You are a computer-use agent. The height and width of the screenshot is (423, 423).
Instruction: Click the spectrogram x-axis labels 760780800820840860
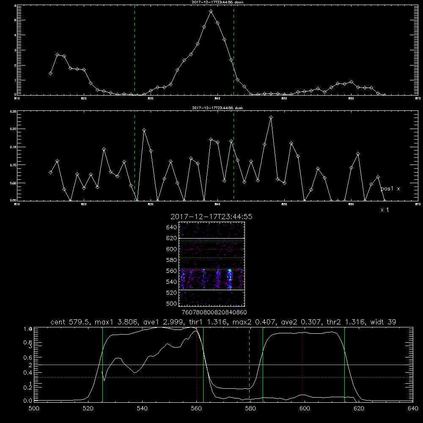coord(214,312)
